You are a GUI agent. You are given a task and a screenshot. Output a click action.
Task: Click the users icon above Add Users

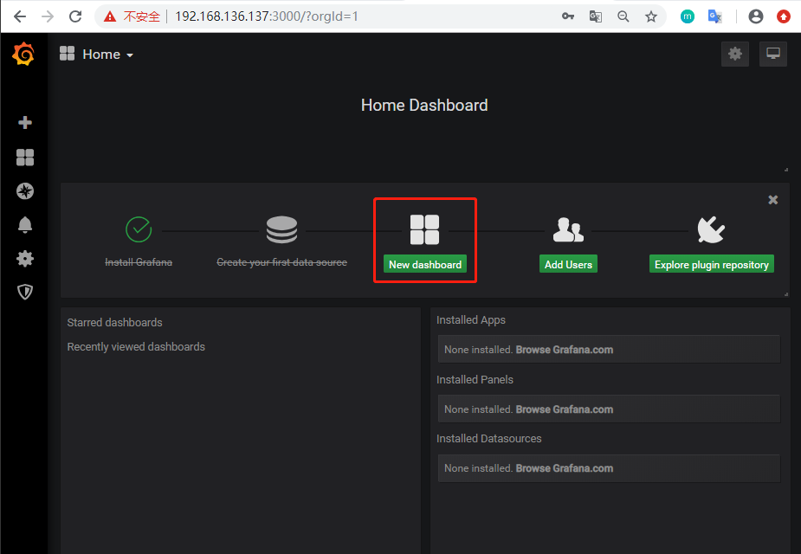[x=568, y=229]
